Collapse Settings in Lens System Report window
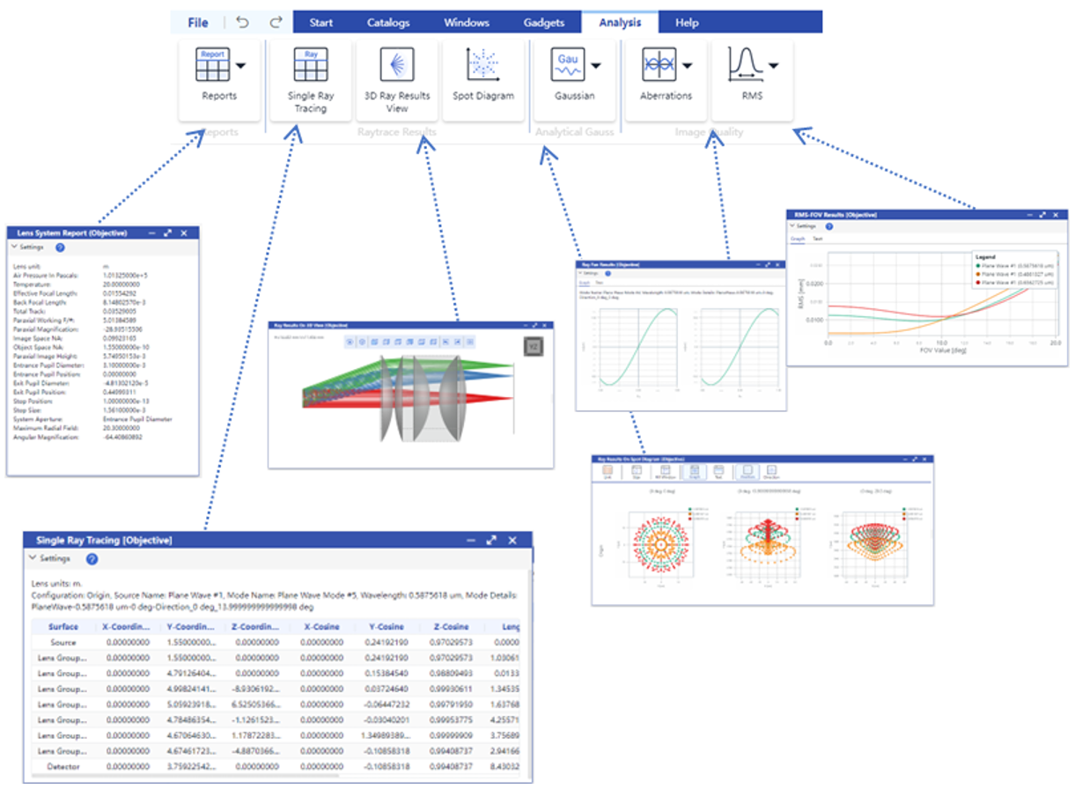Image resolution: width=1075 pixels, height=789 pixels. click(14, 247)
